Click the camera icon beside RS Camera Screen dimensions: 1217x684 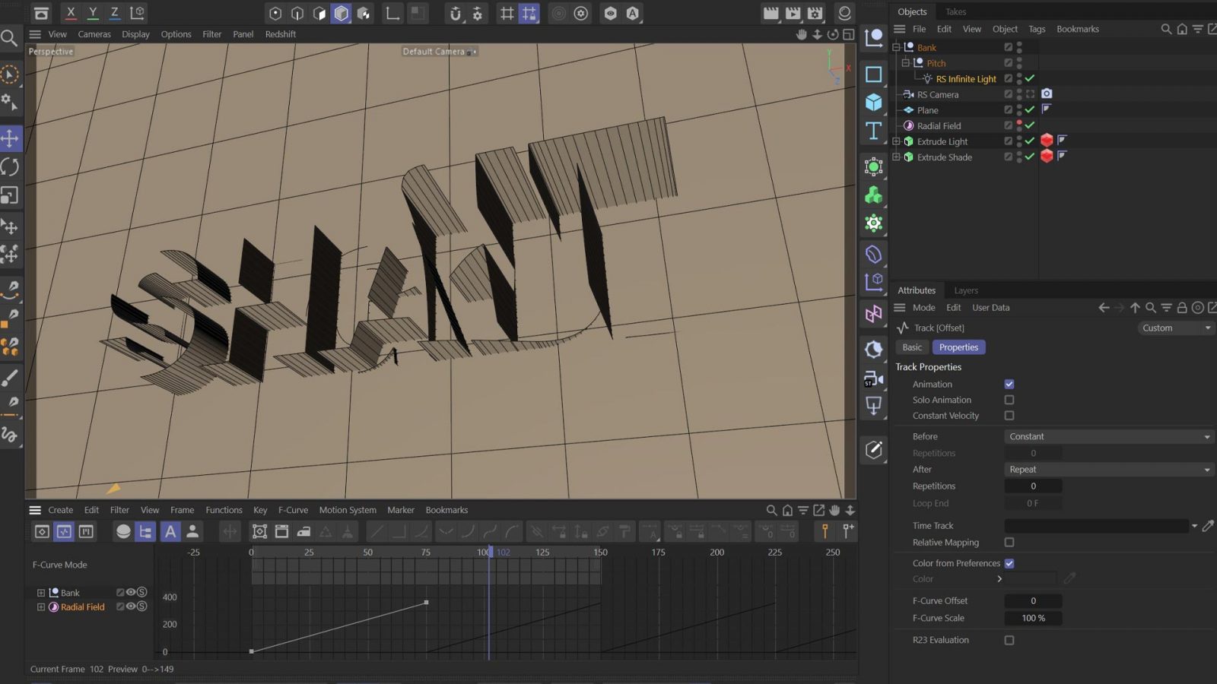1047,93
